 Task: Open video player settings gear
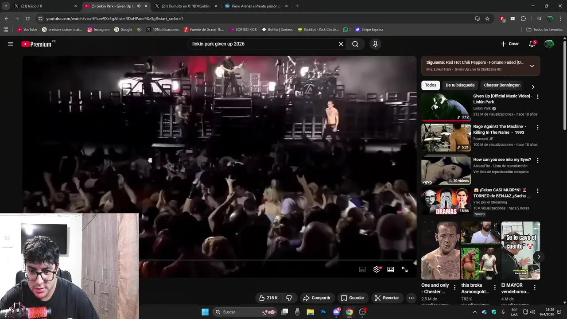pyautogui.click(x=377, y=269)
